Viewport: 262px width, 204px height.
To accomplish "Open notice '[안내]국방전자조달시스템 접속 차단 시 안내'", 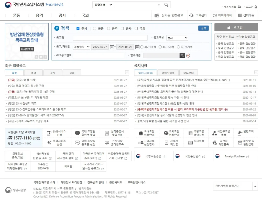I will [x=163, y=98].
